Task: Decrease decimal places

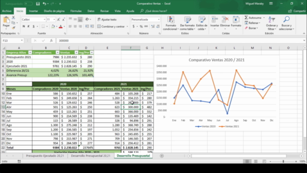Action: pyautogui.click(x=158, y=26)
